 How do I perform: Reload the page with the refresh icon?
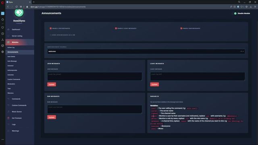click(x=17, y=7)
